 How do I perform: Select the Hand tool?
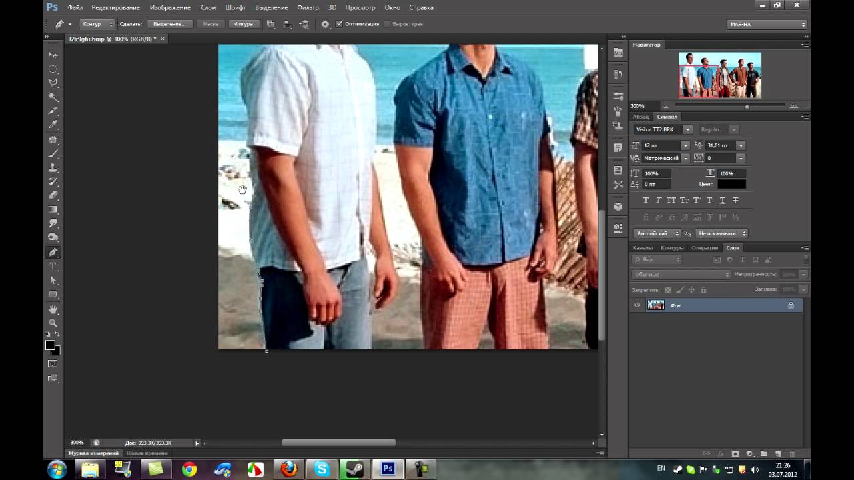pyautogui.click(x=53, y=309)
